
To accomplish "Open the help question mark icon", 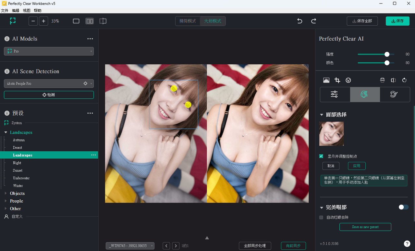I will point(407,244).
